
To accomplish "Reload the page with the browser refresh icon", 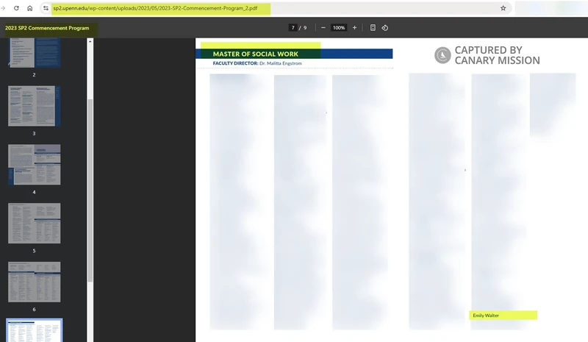I will (x=16, y=8).
